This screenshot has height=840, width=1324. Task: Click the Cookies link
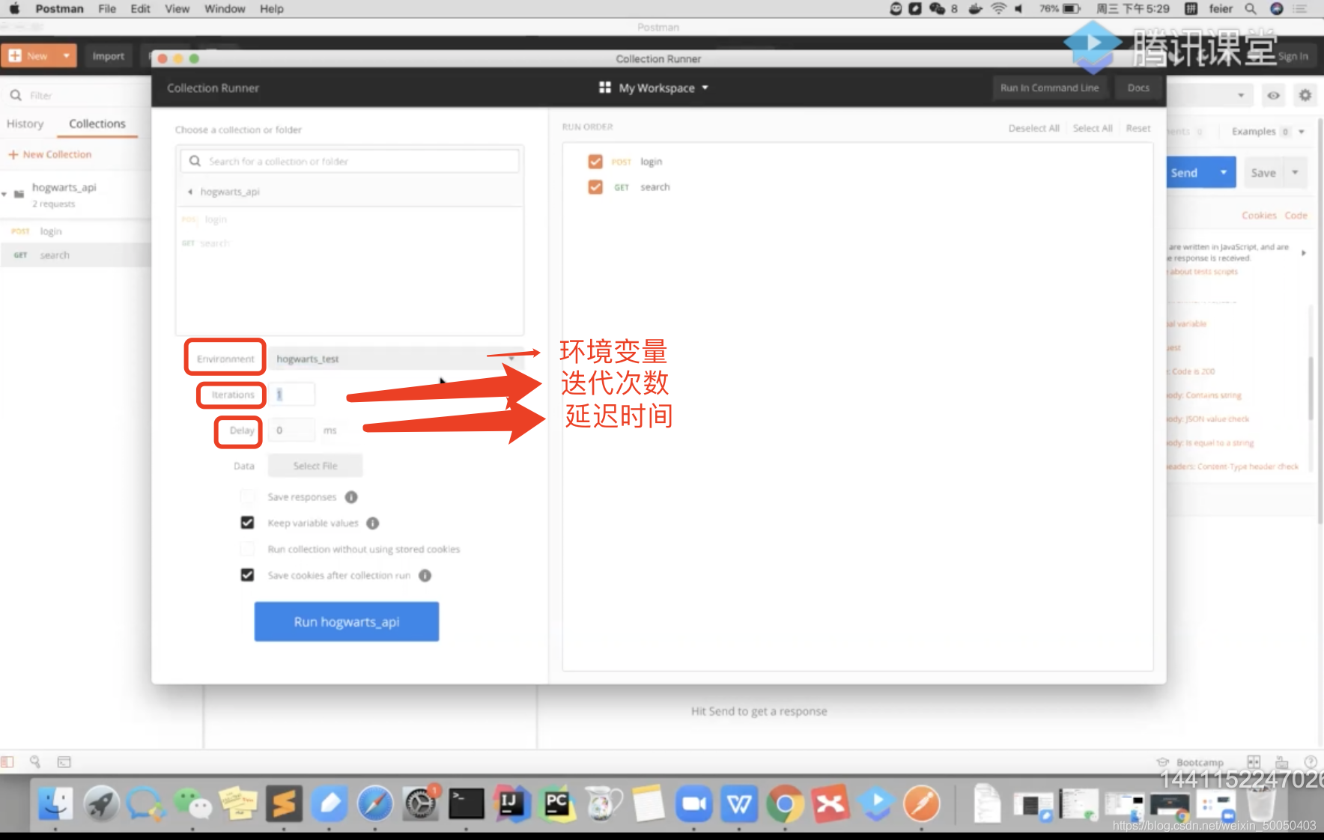[1259, 216]
